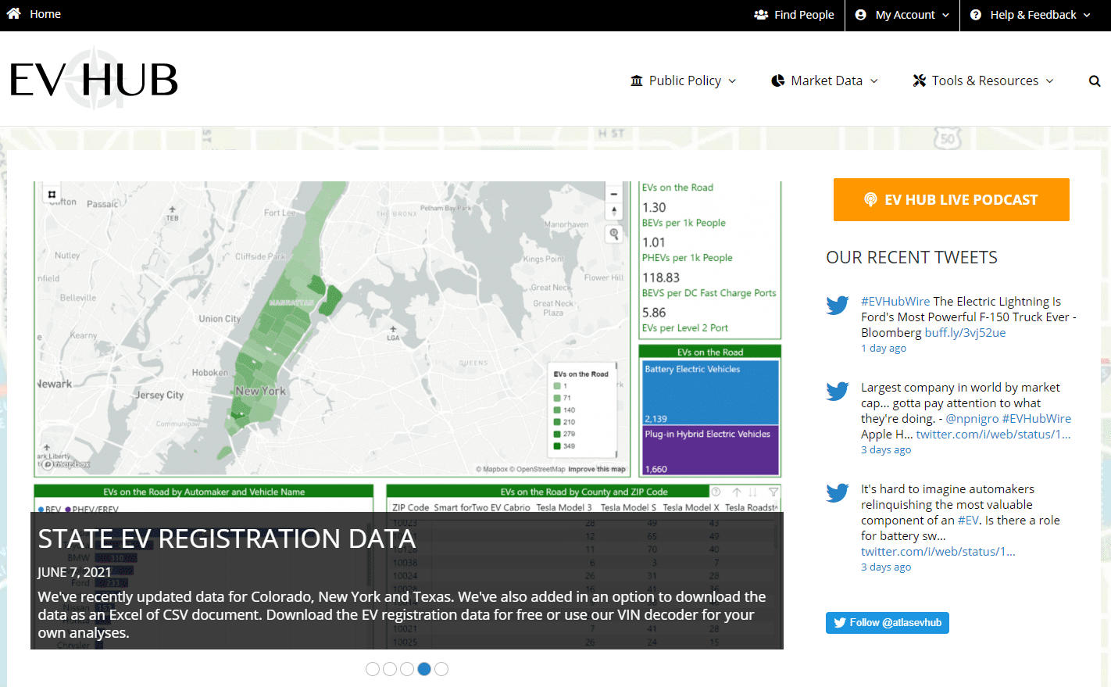Click the search magnifier icon
This screenshot has height=687, width=1111.
(1095, 81)
